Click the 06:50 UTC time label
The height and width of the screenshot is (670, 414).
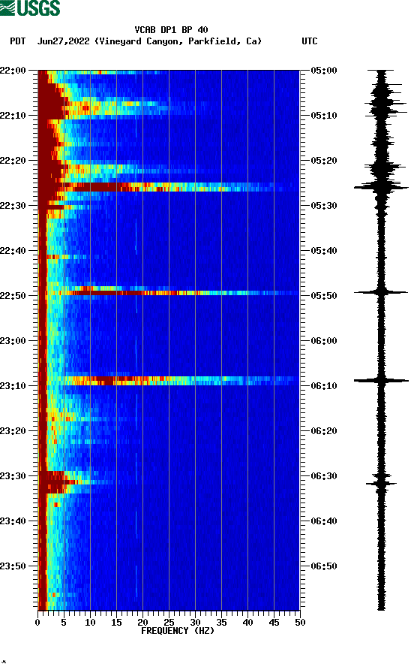(x=324, y=566)
